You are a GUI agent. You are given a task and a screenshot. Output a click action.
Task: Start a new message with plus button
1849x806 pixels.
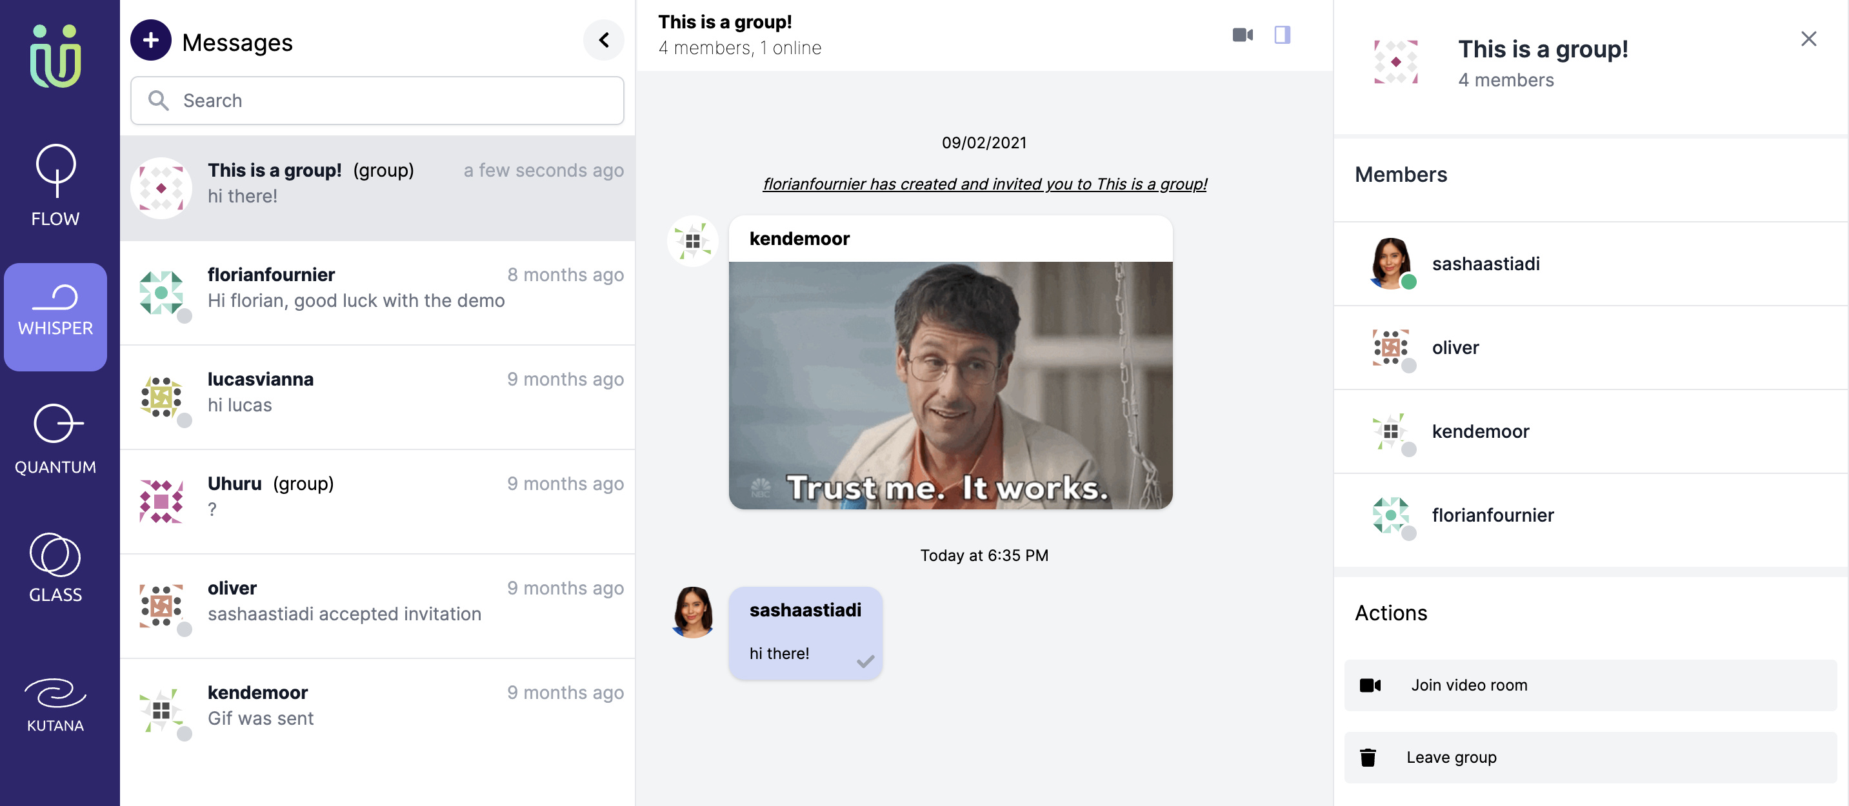point(151,40)
